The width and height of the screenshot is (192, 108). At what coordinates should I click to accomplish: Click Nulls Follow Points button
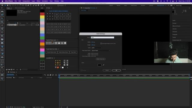pyautogui.click(x=63, y=52)
